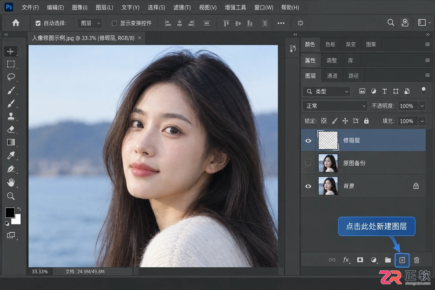The image size is (435, 290).
Task: Open the gear settings in options bar
Action: pyautogui.click(x=300, y=23)
